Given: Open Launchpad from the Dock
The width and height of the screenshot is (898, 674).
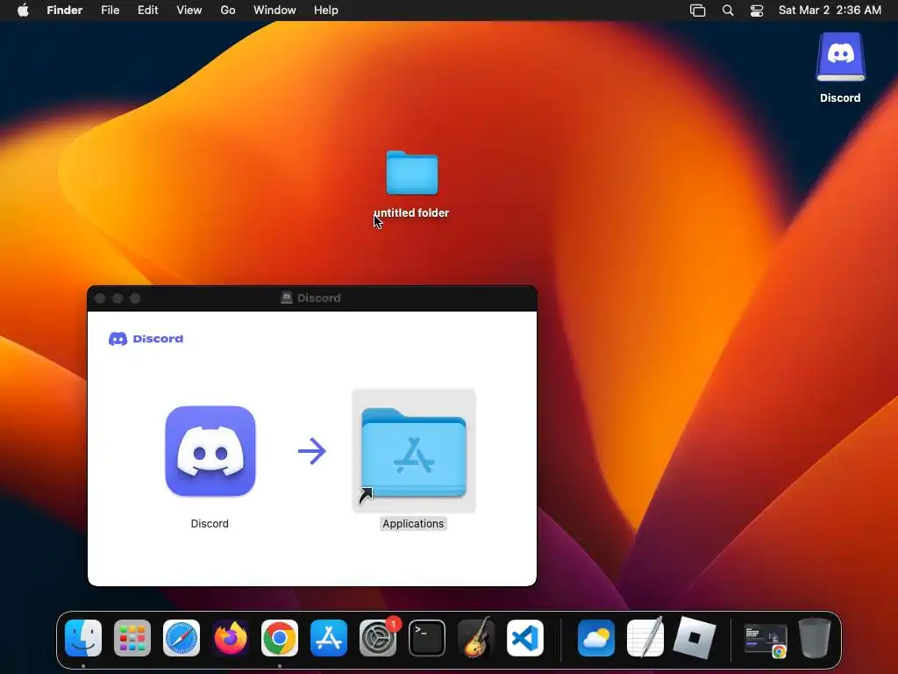Looking at the screenshot, I should click(132, 638).
